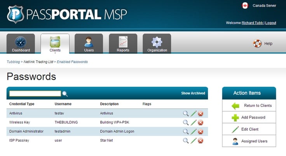Screen dimensions: 286x156
Task: Click the Assigned Users person icon
Action: (235, 141)
